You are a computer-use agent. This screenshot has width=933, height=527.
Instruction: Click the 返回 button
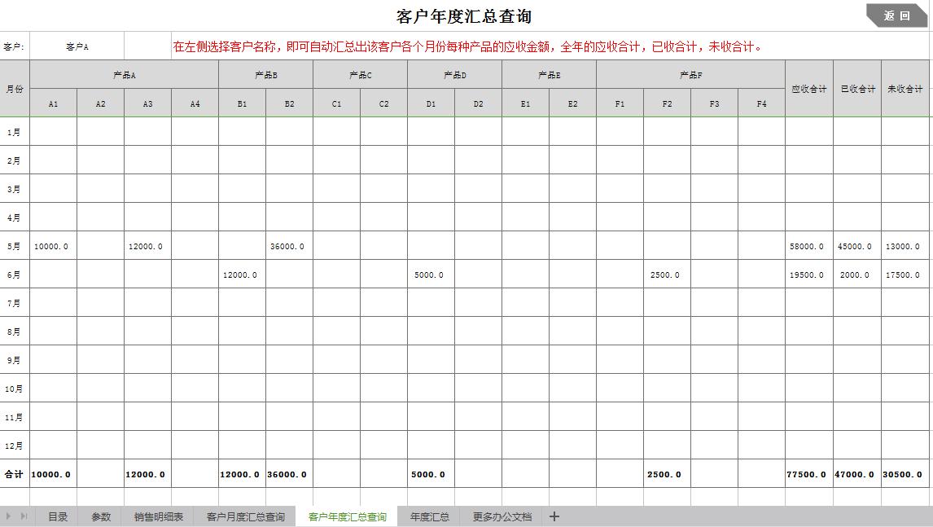point(896,15)
